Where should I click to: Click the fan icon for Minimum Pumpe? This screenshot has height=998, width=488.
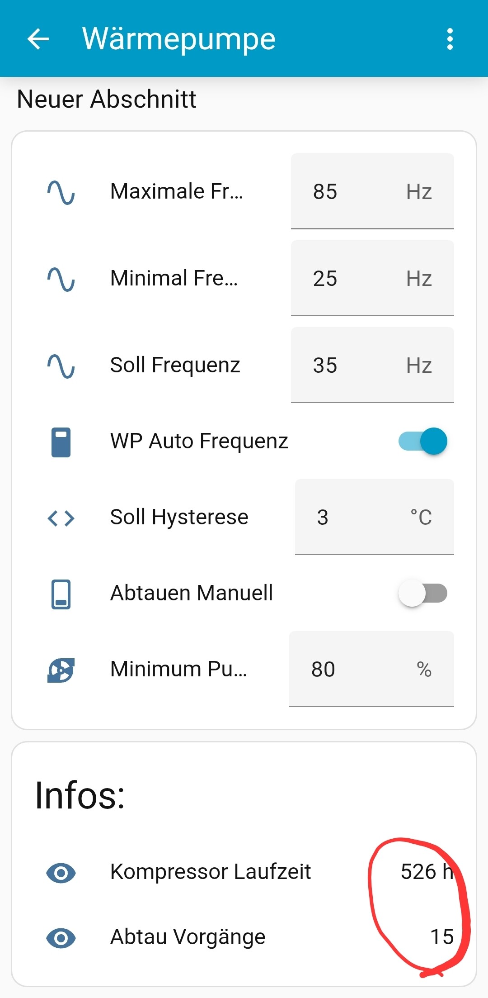pos(61,670)
